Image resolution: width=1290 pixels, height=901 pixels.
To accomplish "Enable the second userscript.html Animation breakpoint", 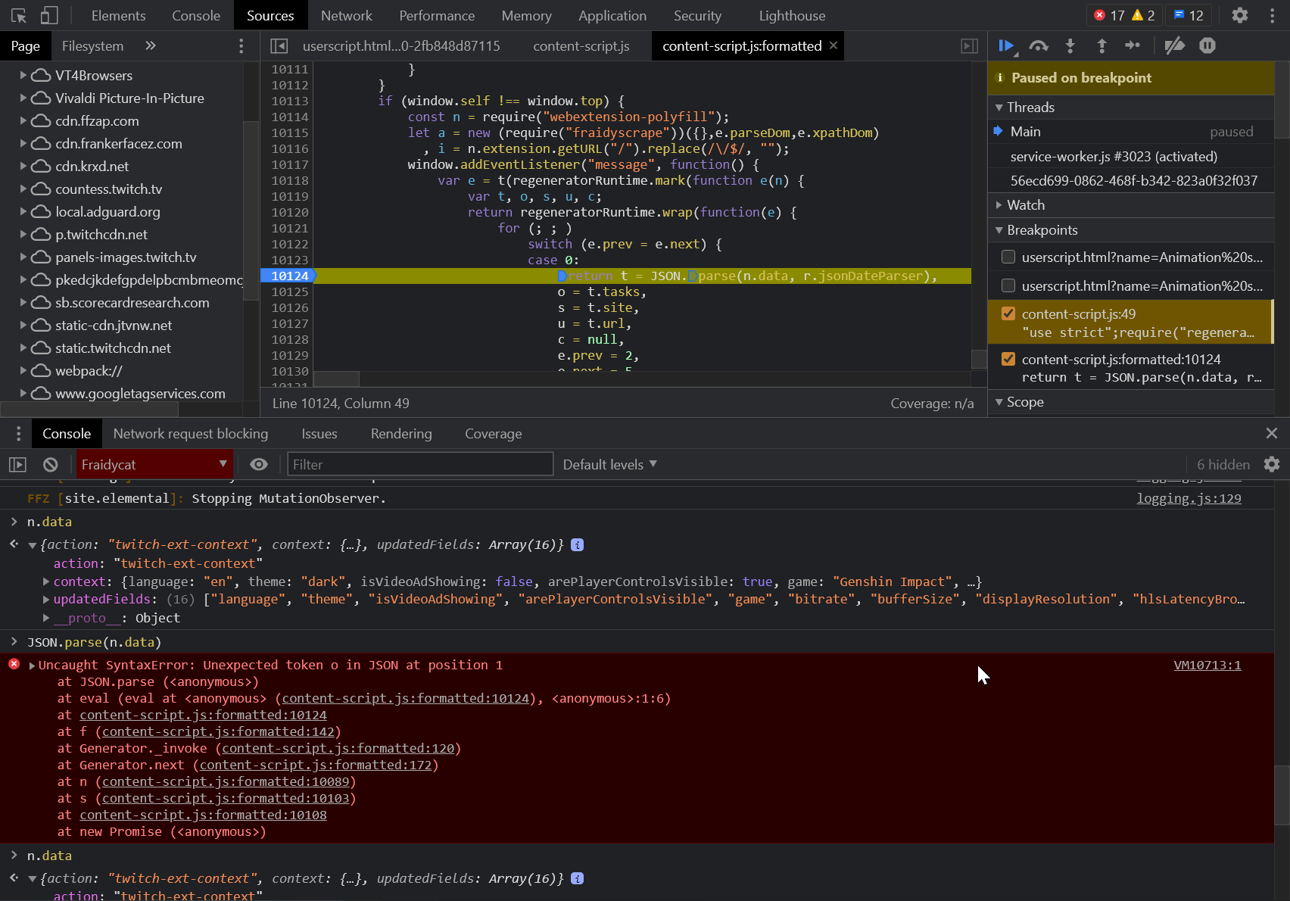I will (1008, 285).
